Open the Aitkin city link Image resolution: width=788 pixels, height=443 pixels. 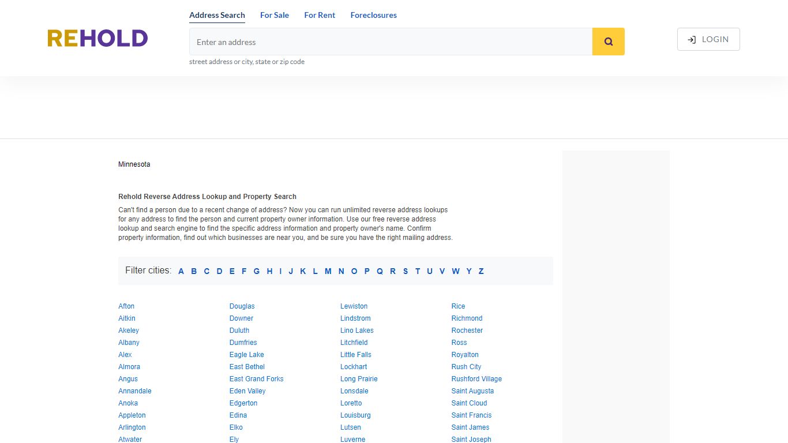pos(127,318)
